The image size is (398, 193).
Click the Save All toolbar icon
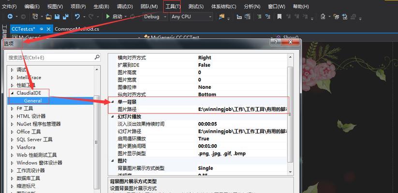(x=66, y=16)
